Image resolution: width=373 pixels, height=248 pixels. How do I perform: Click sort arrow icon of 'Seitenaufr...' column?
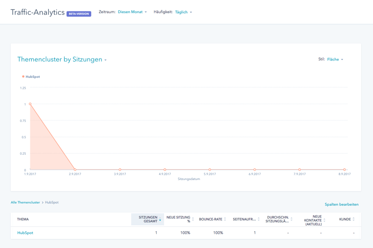pos(259,219)
